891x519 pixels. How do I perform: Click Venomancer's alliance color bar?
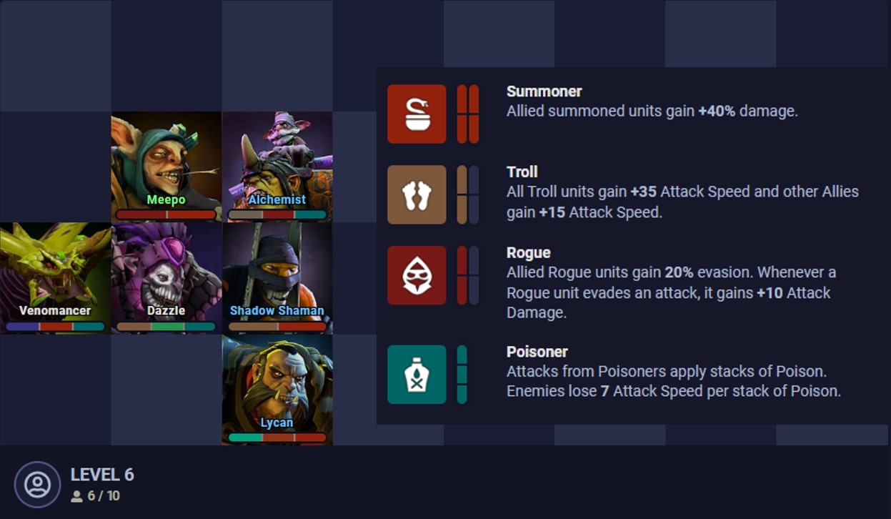point(55,327)
